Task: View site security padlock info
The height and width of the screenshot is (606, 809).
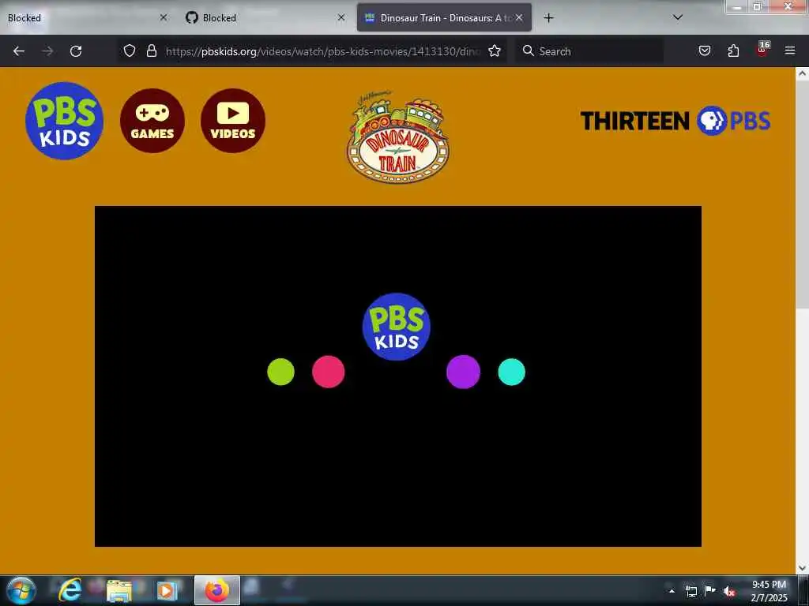Action: tap(151, 50)
